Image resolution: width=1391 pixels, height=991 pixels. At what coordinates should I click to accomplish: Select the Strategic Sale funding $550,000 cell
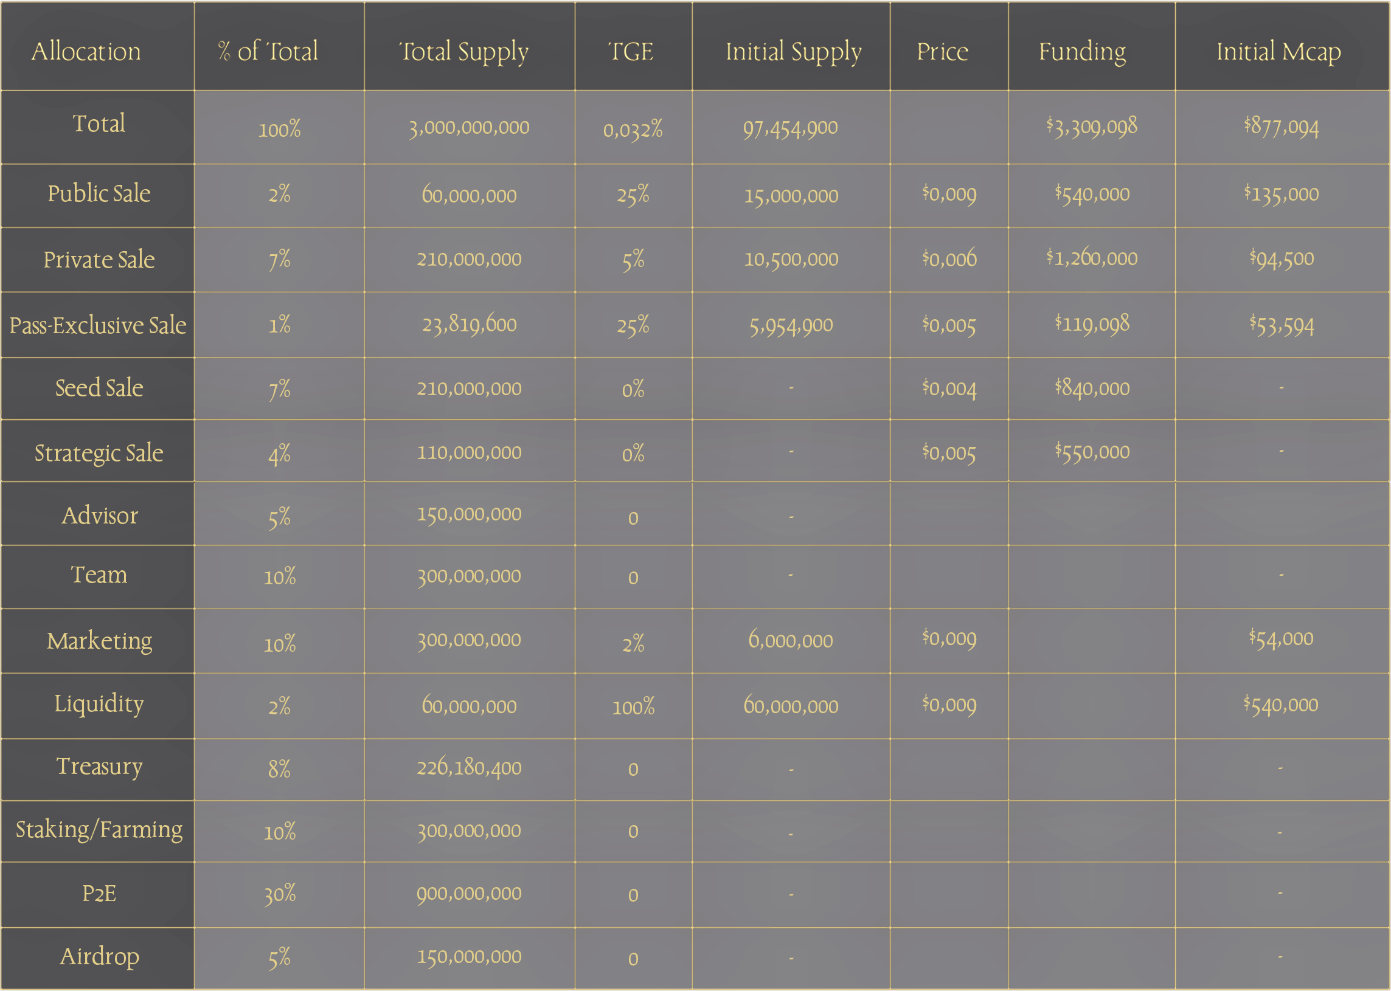pyautogui.click(x=1092, y=452)
